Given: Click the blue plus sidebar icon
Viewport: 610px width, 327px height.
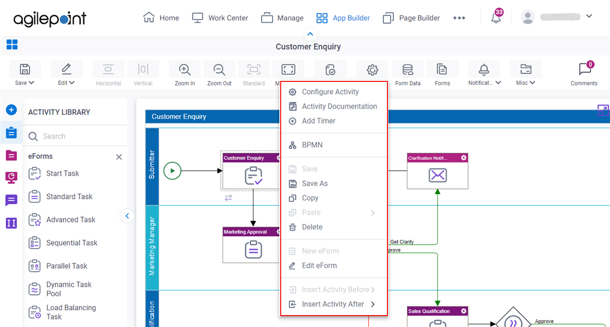Looking at the screenshot, I should (11, 110).
